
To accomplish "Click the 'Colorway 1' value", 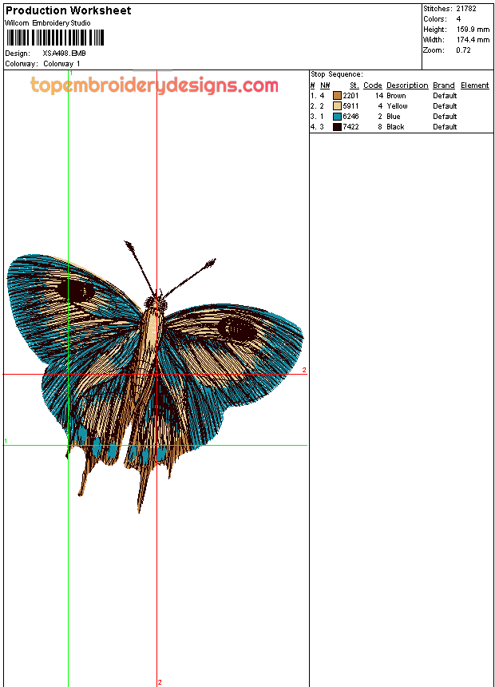I will (61, 64).
